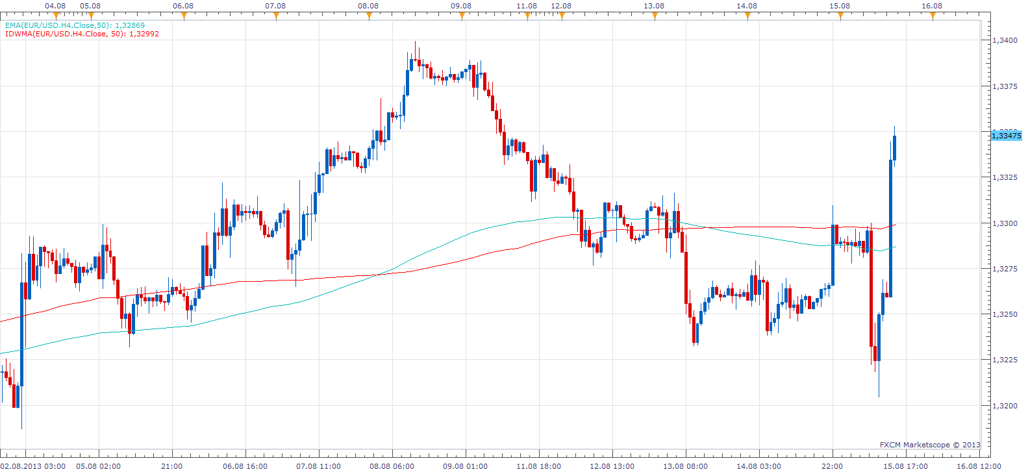The width and height of the screenshot is (1028, 474).
Task: Click the 09.08 orange date marker
Action: (462, 15)
